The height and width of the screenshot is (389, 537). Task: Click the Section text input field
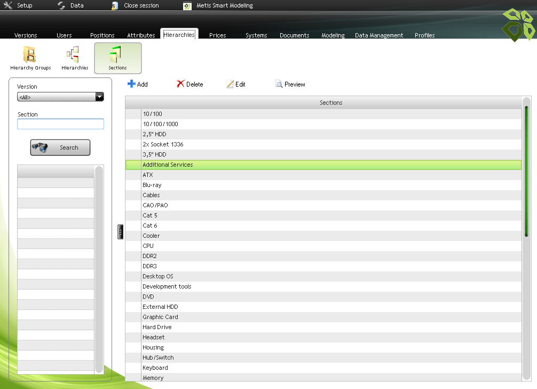[x=60, y=124]
